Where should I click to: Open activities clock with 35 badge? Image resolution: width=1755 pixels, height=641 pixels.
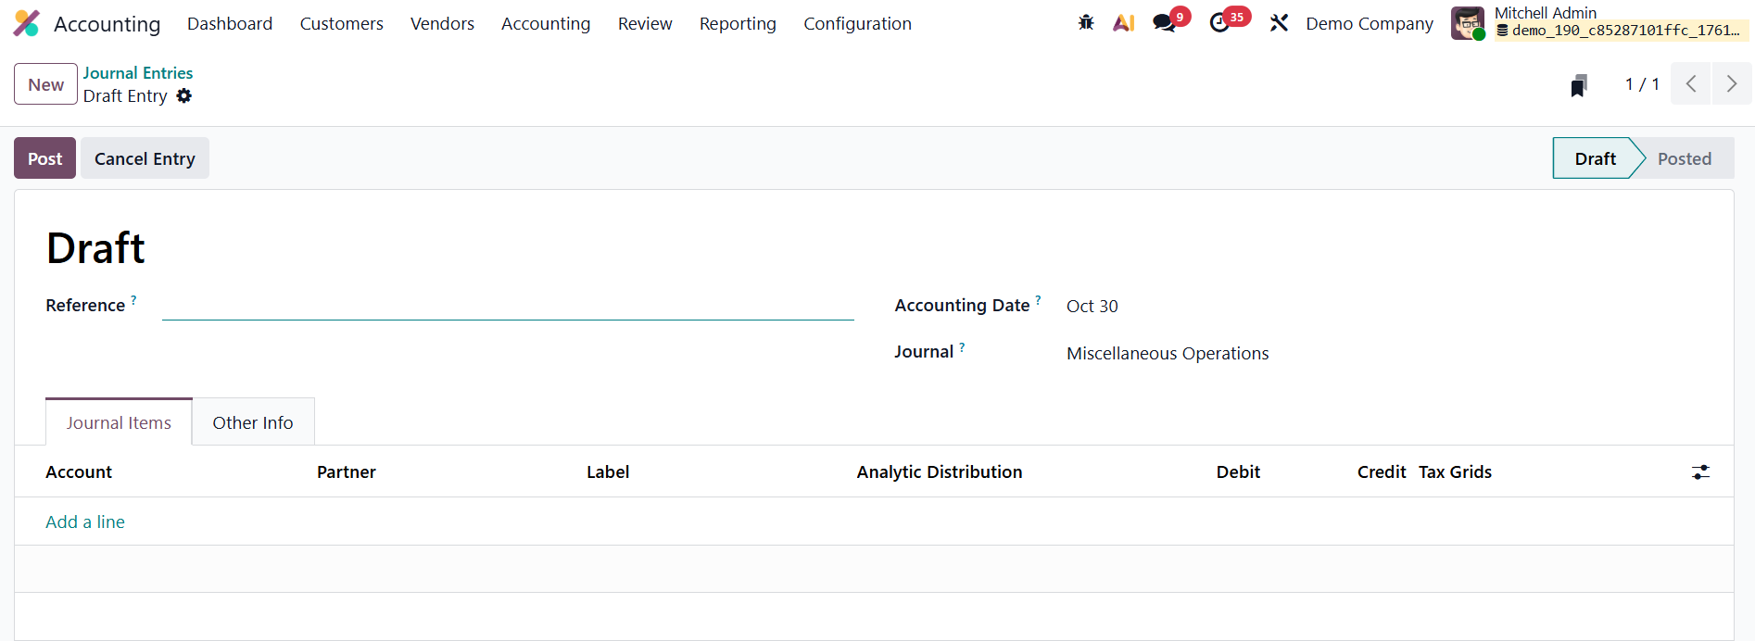pos(1220,23)
